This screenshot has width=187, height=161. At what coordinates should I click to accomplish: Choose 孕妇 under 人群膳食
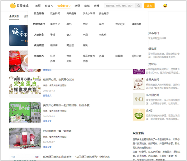coord(52,35)
